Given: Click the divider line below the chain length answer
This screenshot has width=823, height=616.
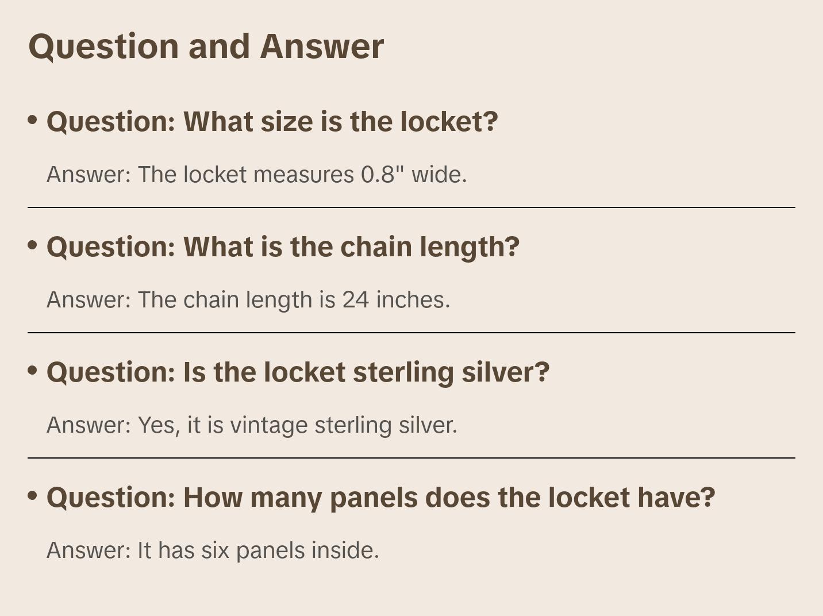Looking at the screenshot, I should 411,333.
